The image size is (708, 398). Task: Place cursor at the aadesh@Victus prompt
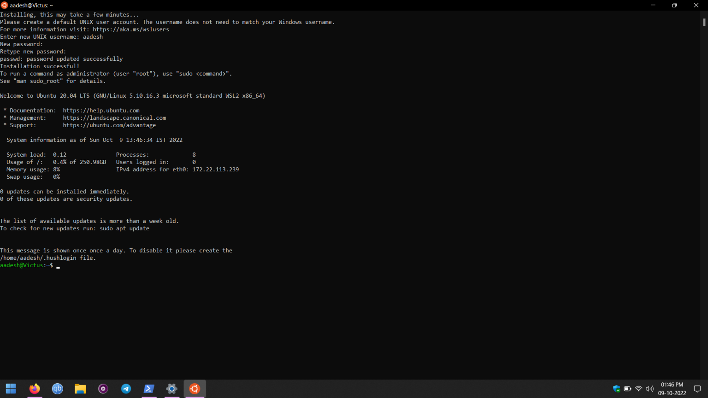tap(58, 265)
